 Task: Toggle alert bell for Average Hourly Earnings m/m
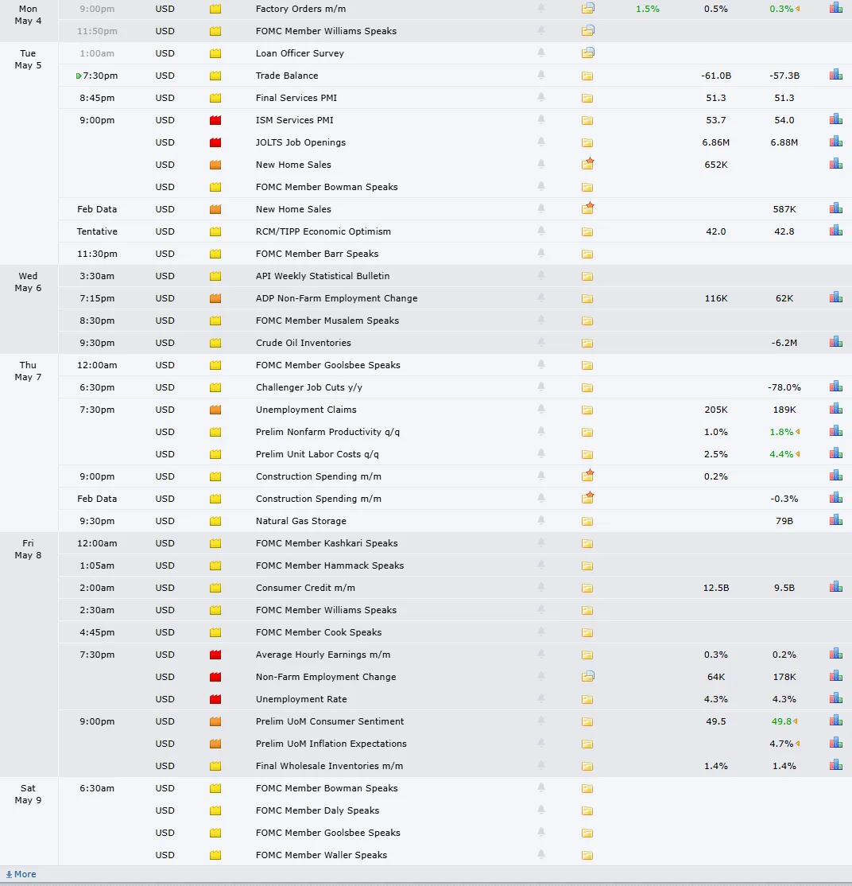pyautogui.click(x=541, y=655)
